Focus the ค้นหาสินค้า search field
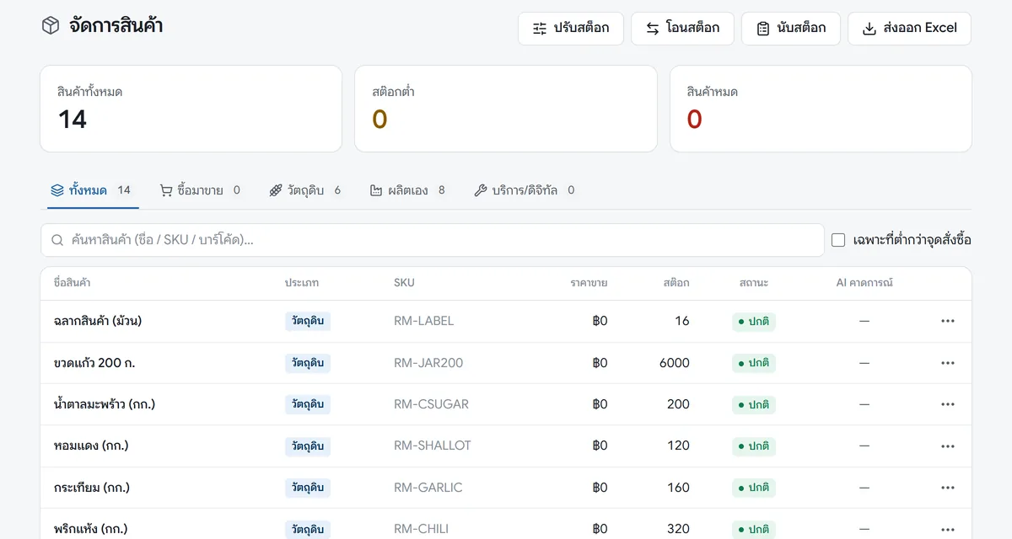Screen dimensions: 1012x539 (x=433, y=240)
